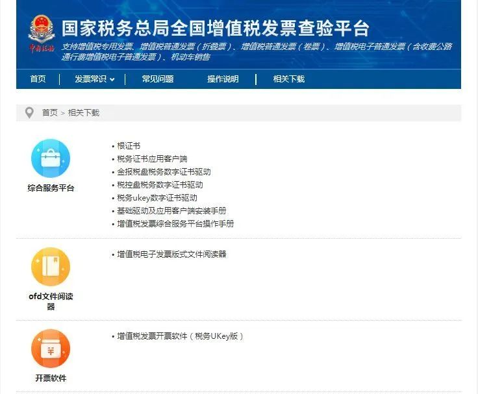Download 增值税发票开票软件（税务UKey版）
This screenshot has height=394, width=478.
[x=180, y=336]
